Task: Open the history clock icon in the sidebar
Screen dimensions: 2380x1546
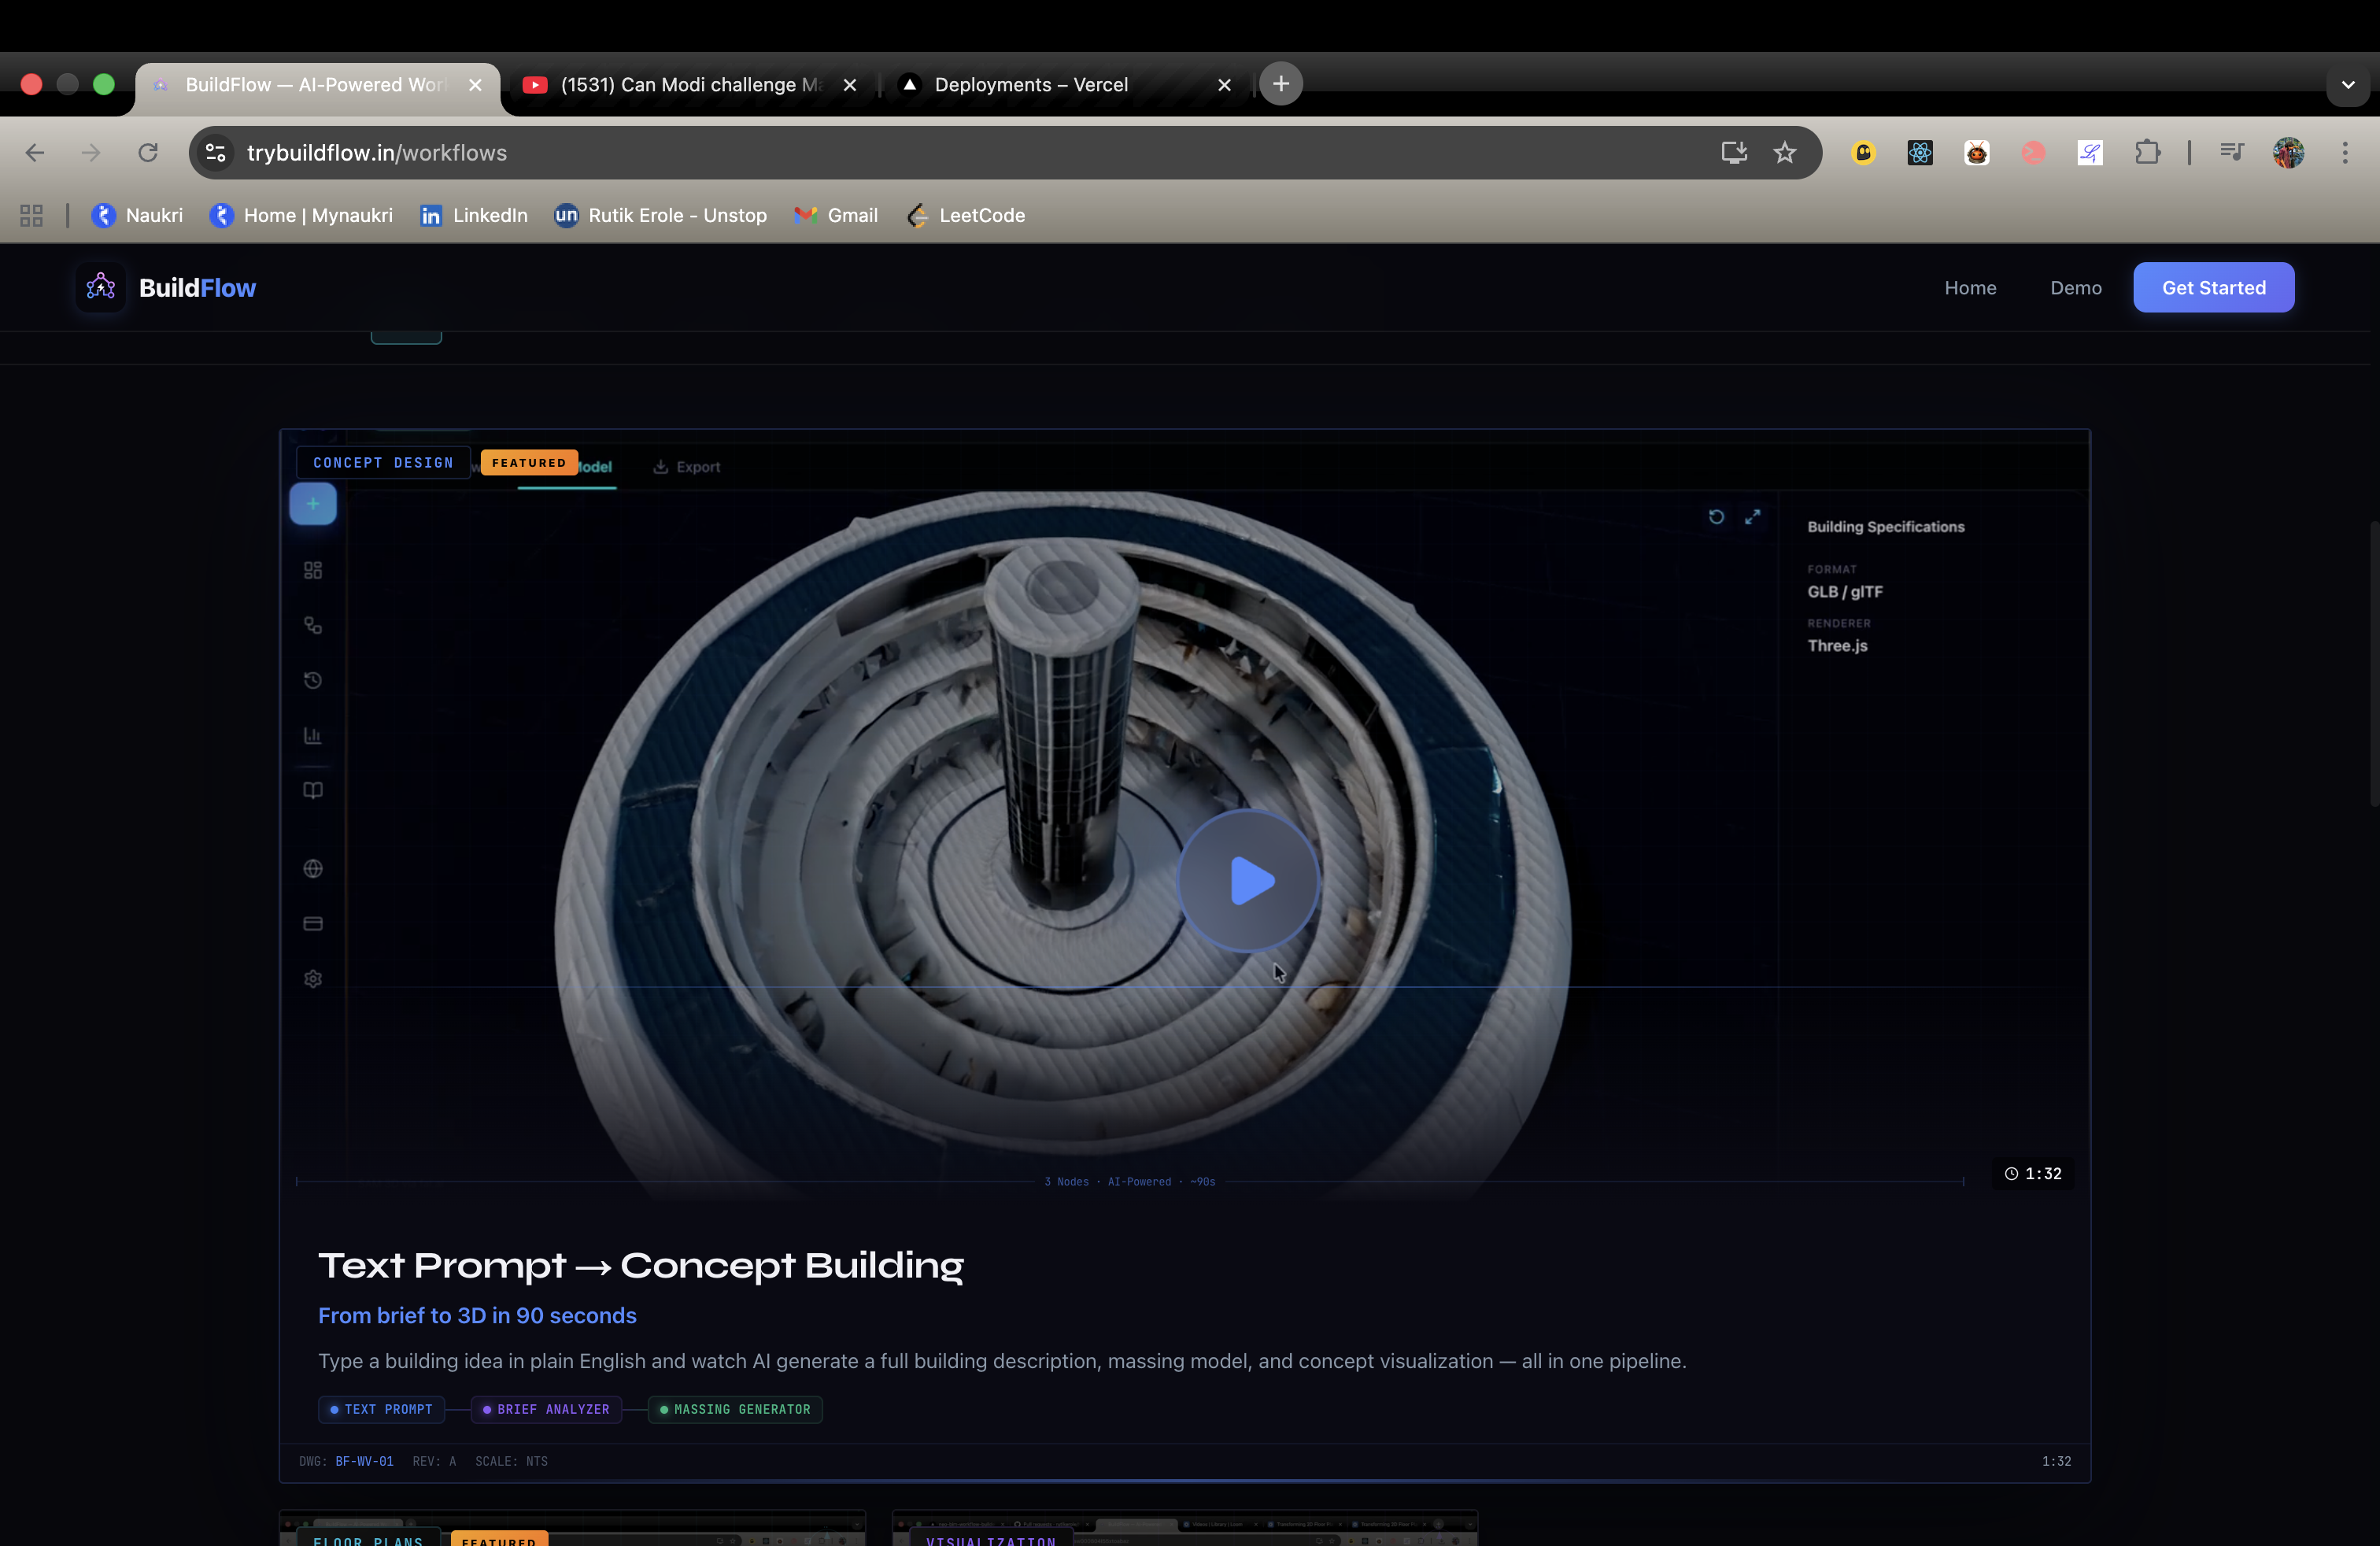Action: (x=312, y=679)
